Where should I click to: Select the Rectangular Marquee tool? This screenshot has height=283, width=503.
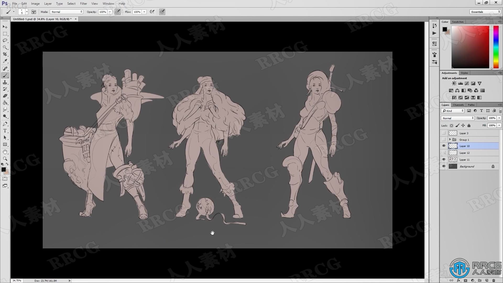tap(5, 34)
